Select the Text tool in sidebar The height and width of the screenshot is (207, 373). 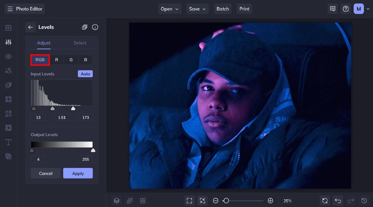coord(8,142)
